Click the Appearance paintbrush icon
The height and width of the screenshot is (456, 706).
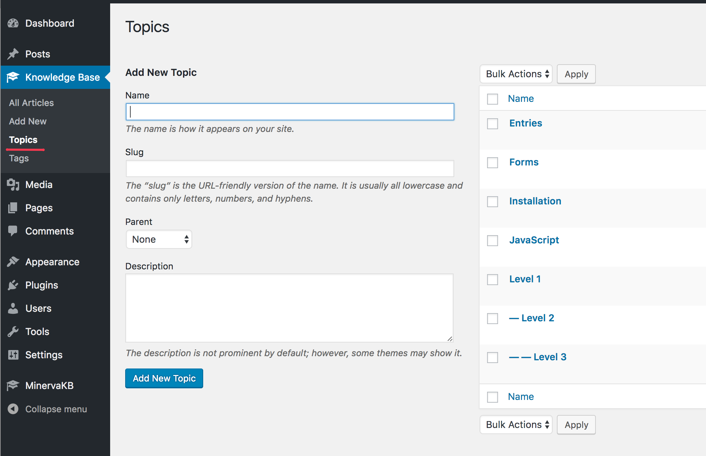[x=13, y=262]
